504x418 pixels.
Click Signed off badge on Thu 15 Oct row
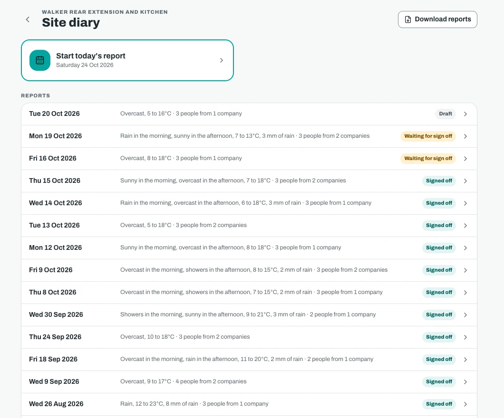pyautogui.click(x=439, y=181)
